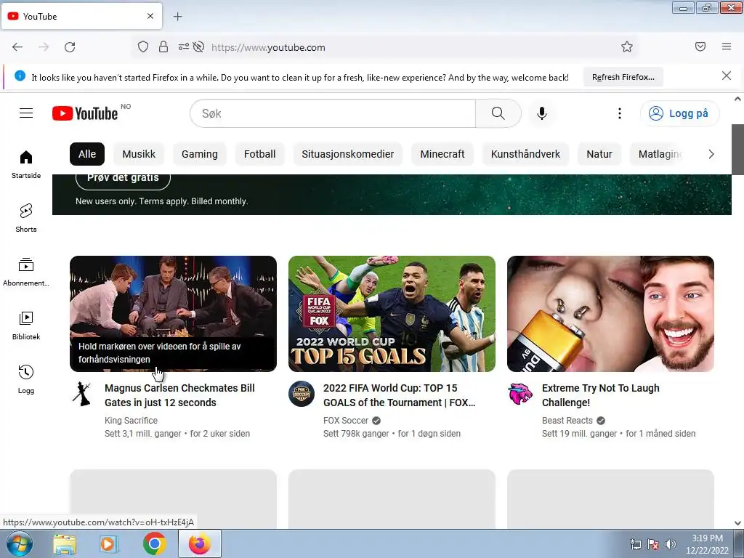The width and height of the screenshot is (744, 558).
Task: Open Shorts in sidebar
Action: coord(26,218)
